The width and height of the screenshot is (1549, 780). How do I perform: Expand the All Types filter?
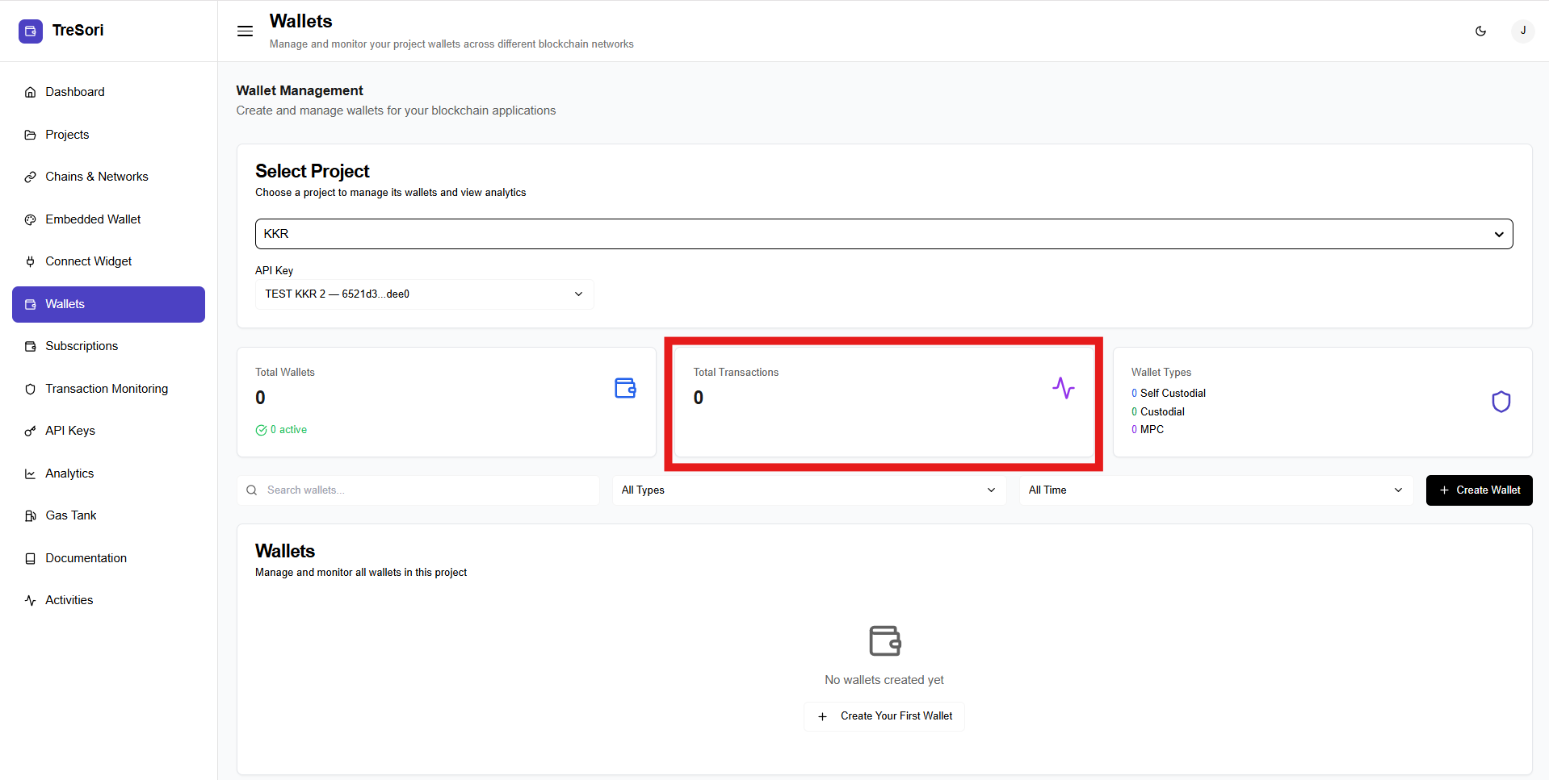pos(808,490)
